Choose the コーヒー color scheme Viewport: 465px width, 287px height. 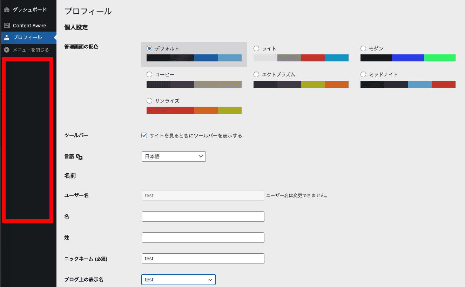point(149,74)
